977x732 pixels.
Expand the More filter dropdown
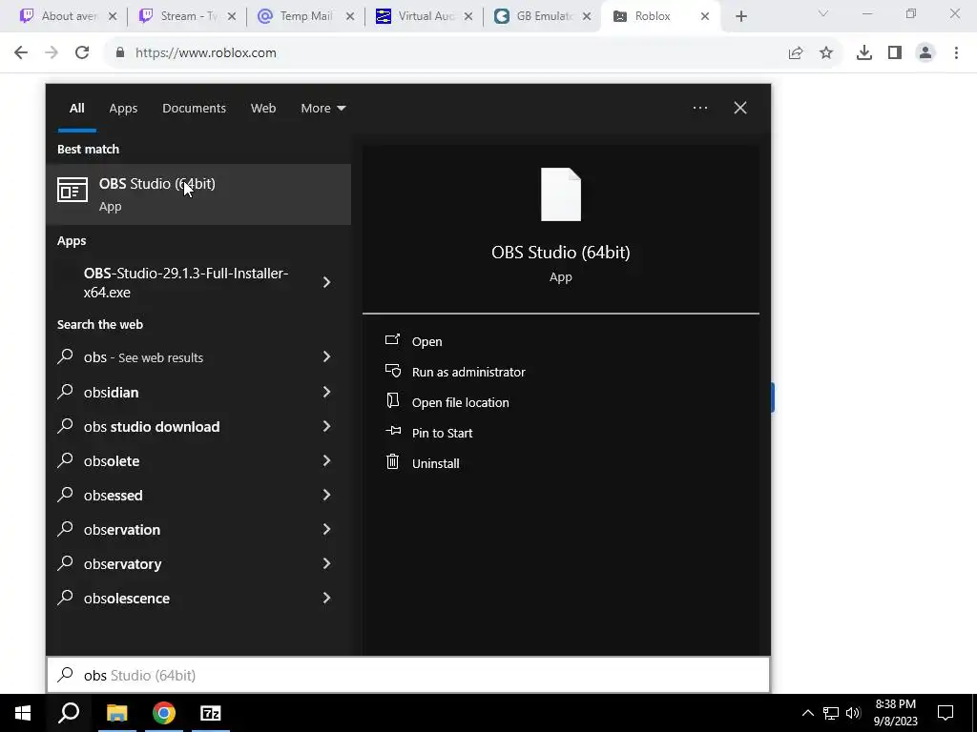322,109
